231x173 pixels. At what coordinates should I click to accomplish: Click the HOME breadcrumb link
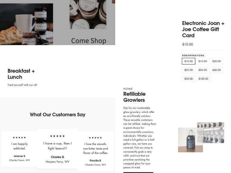(x=128, y=89)
